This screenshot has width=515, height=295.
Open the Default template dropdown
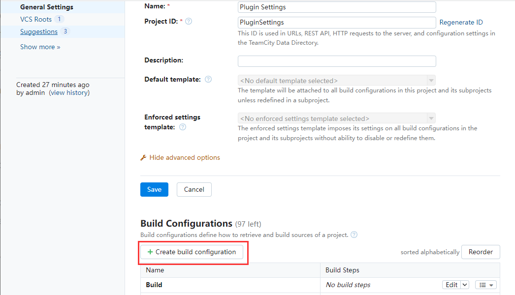coord(336,81)
